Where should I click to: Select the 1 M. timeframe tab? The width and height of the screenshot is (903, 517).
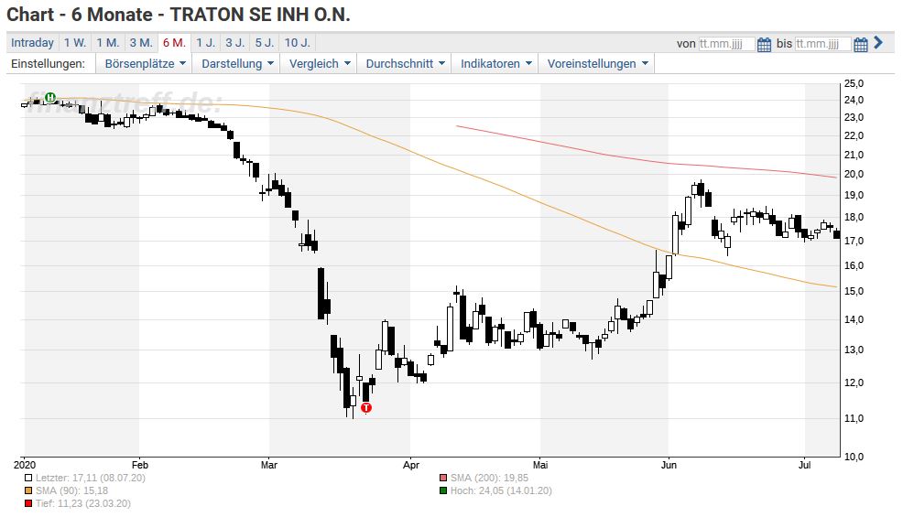tap(108, 43)
